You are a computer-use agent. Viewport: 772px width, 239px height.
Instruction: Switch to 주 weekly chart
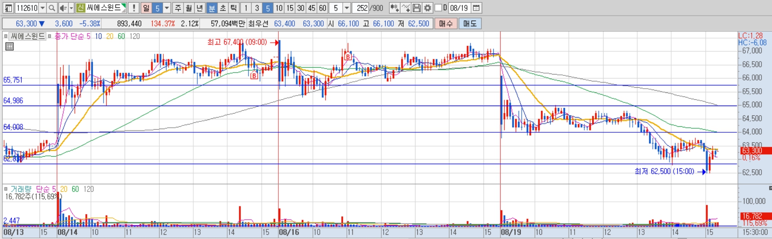[178, 8]
